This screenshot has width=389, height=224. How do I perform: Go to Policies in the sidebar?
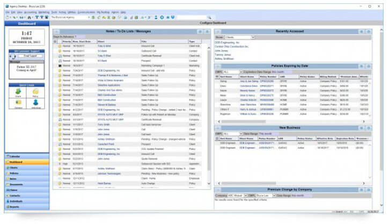[x=27, y=174]
